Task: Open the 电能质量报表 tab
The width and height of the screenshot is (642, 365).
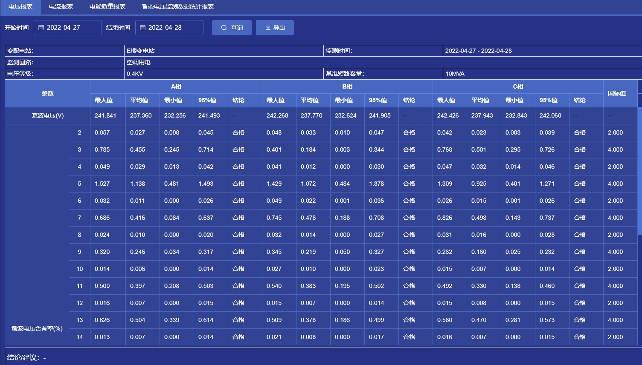Action: click(x=107, y=7)
